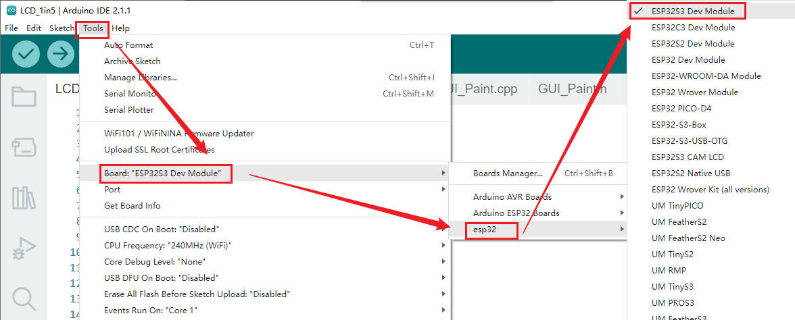Image resolution: width=795 pixels, height=320 pixels.
Task: Choose ESP32S2 Native USB board
Action: pos(711,173)
